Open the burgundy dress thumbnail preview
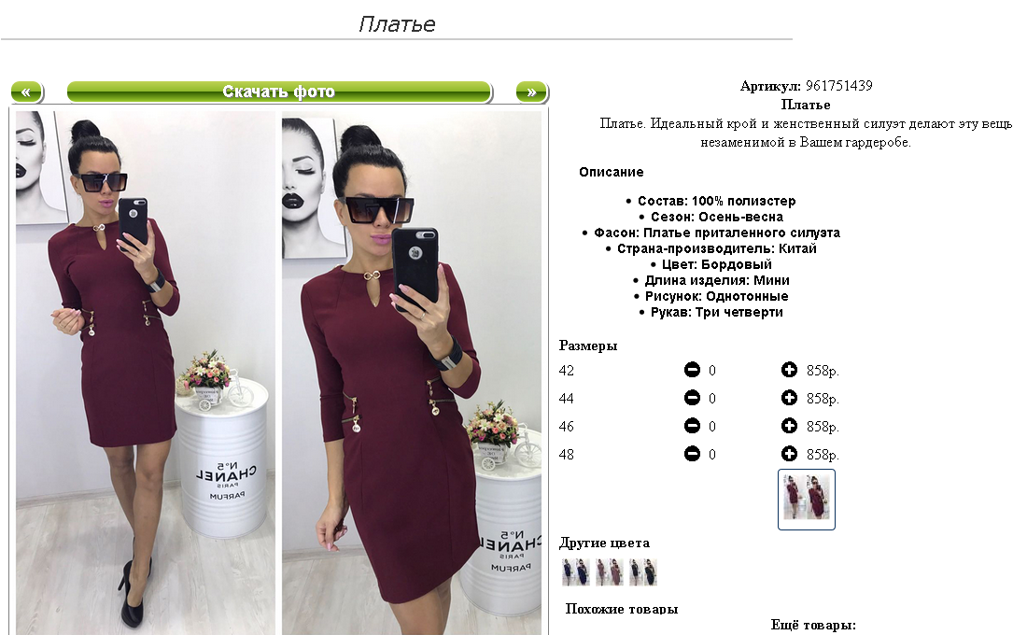The height and width of the screenshot is (635, 1027). pyautogui.click(x=807, y=500)
